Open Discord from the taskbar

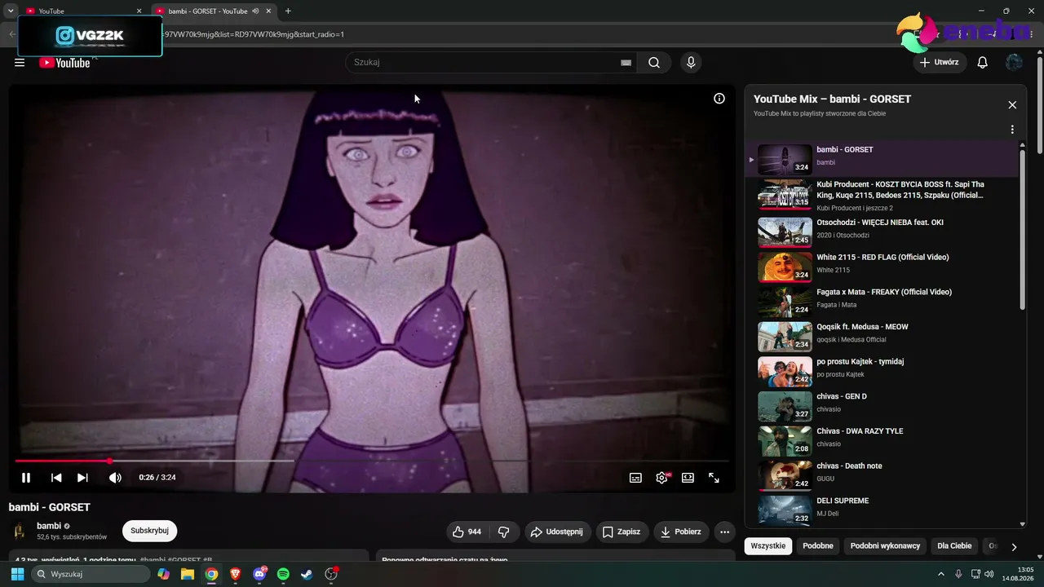[x=259, y=574]
